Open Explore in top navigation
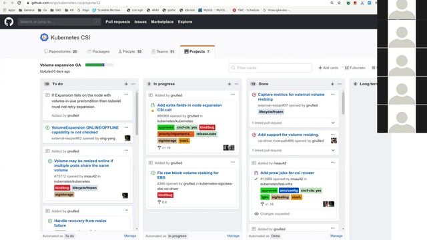This screenshot has height=240, width=427. (185, 22)
